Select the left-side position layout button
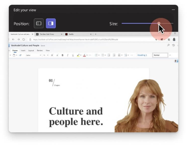This screenshot has width=187, height=145. [x=39, y=23]
